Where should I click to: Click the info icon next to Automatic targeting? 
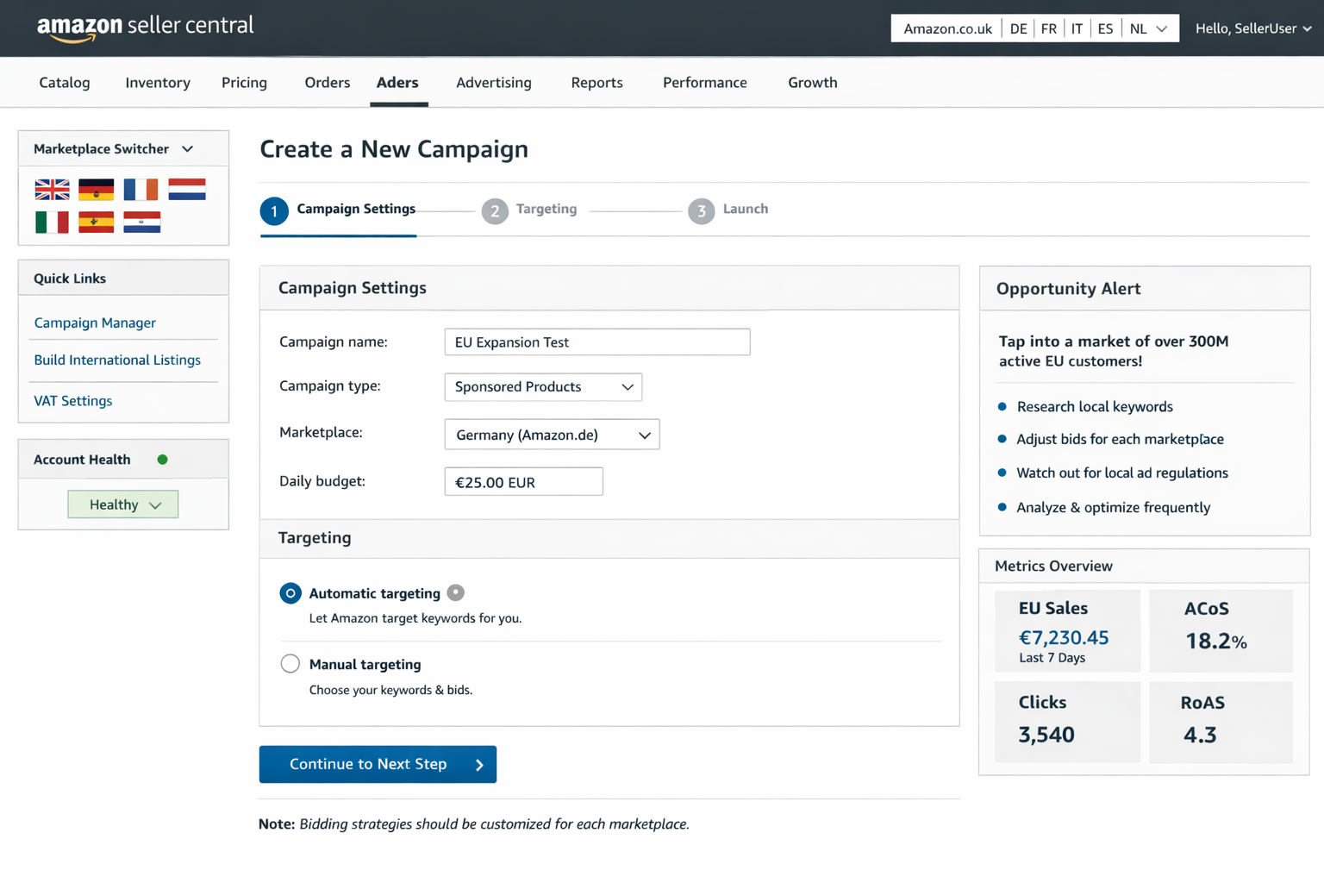tap(456, 592)
